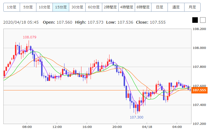Choose the 8時間足 interval
Image resolution: width=212 pixels, height=131 pixels.
143,7
